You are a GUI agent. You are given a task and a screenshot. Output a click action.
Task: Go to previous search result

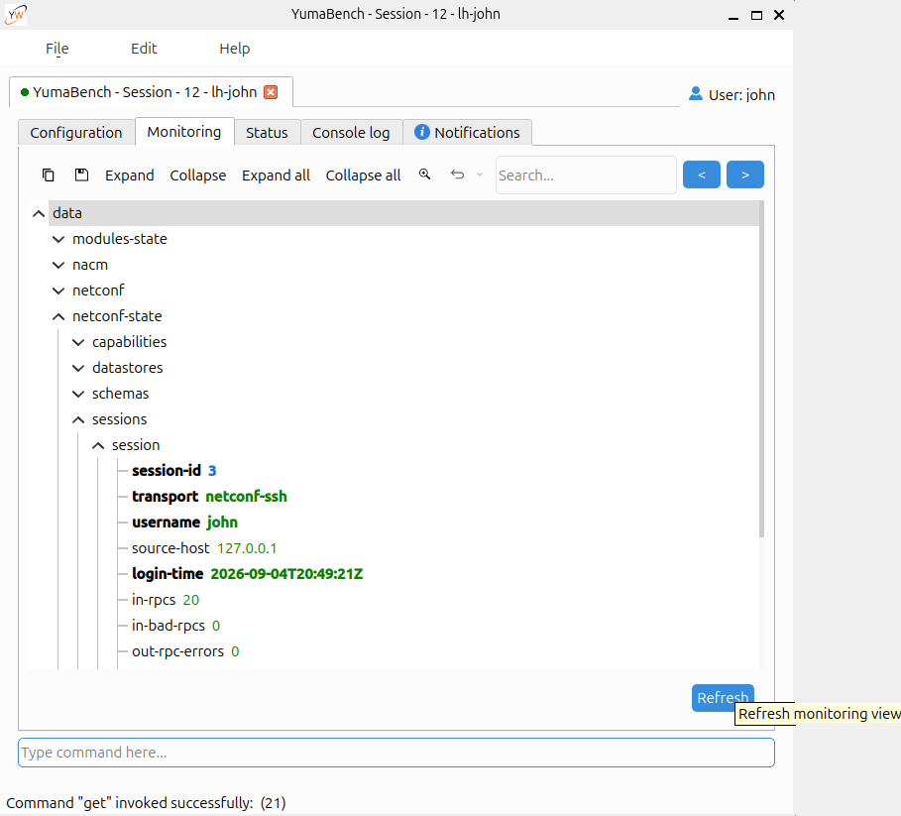coord(702,175)
